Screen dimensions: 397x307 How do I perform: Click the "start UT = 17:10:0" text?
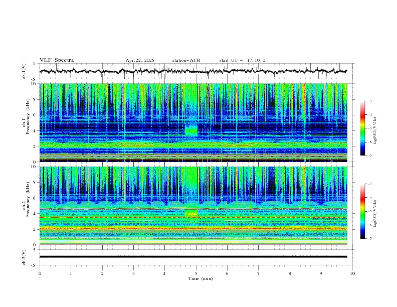[242, 60]
